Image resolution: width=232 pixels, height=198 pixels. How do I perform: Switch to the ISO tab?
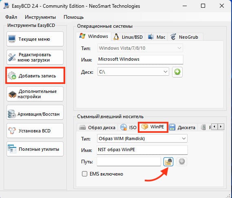[128, 128]
